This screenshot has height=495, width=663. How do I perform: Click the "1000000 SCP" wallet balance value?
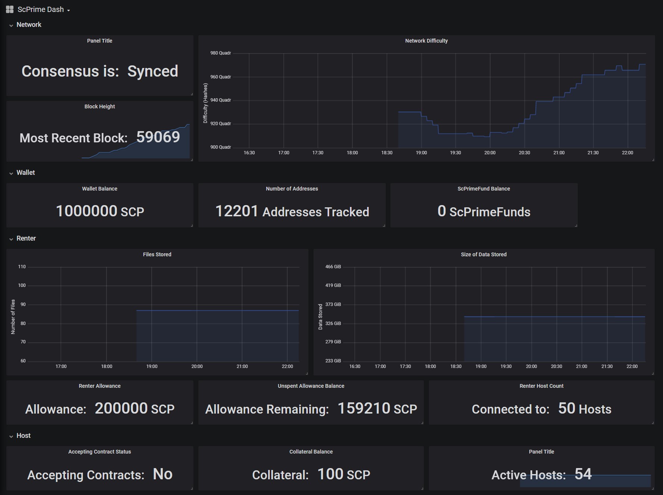point(100,211)
